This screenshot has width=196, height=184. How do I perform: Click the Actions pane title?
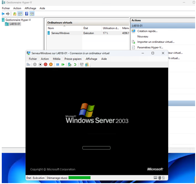(x=136, y=20)
